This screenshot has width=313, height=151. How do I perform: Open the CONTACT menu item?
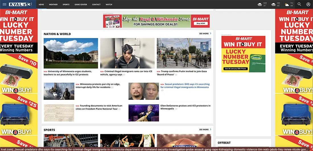(x=96, y=4)
